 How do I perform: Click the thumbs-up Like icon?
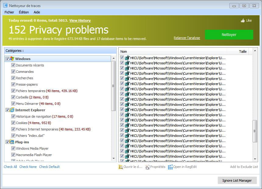tap(243, 20)
